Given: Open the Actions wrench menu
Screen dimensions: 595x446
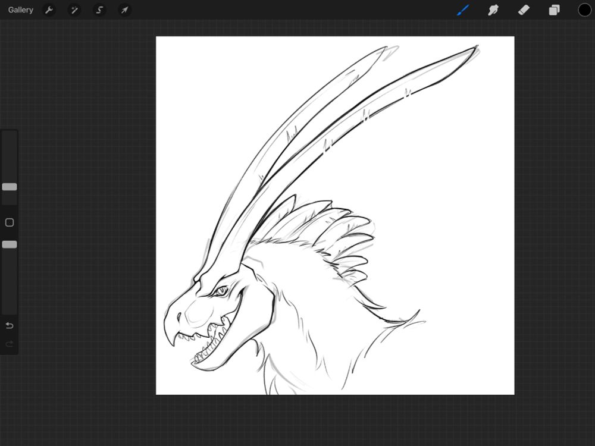Looking at the screenshot, I should (x=49, y=10).
